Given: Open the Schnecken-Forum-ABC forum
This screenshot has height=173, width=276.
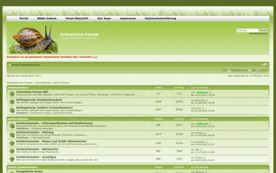Looking at the screenshot, I should coord(32,92).
